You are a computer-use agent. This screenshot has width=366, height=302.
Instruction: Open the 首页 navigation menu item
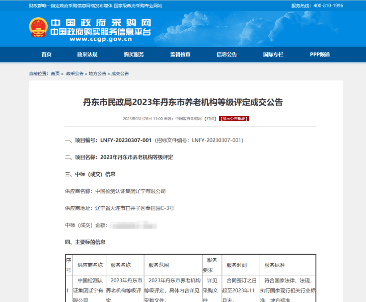point(46,54)
